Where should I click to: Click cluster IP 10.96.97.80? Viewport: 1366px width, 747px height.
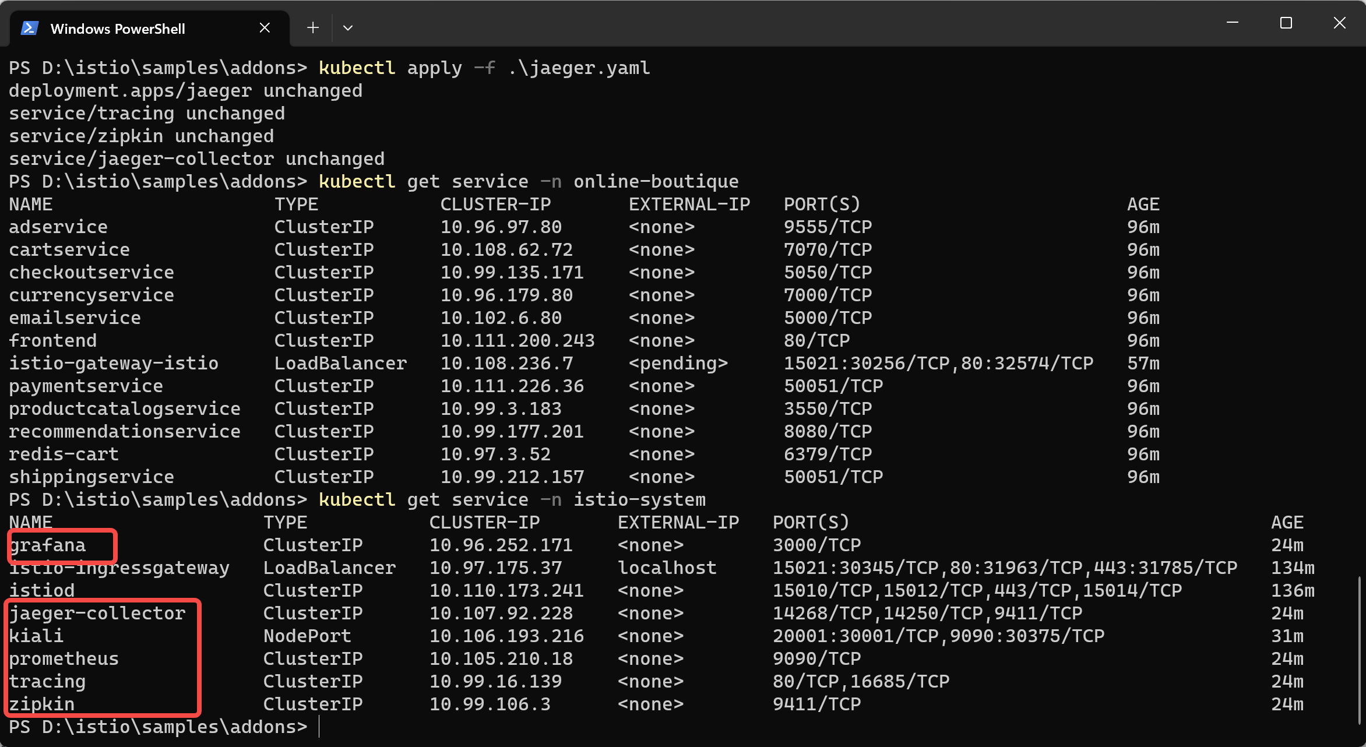tap(501, 227)
